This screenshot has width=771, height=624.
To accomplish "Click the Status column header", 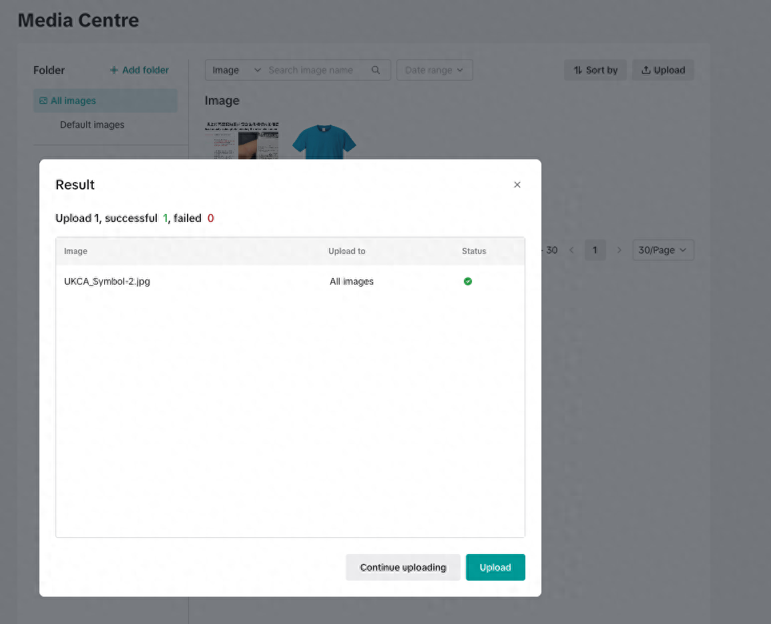I will pos(473,251).
